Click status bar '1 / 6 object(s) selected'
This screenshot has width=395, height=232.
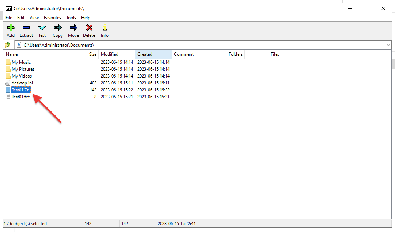(25, 224)
